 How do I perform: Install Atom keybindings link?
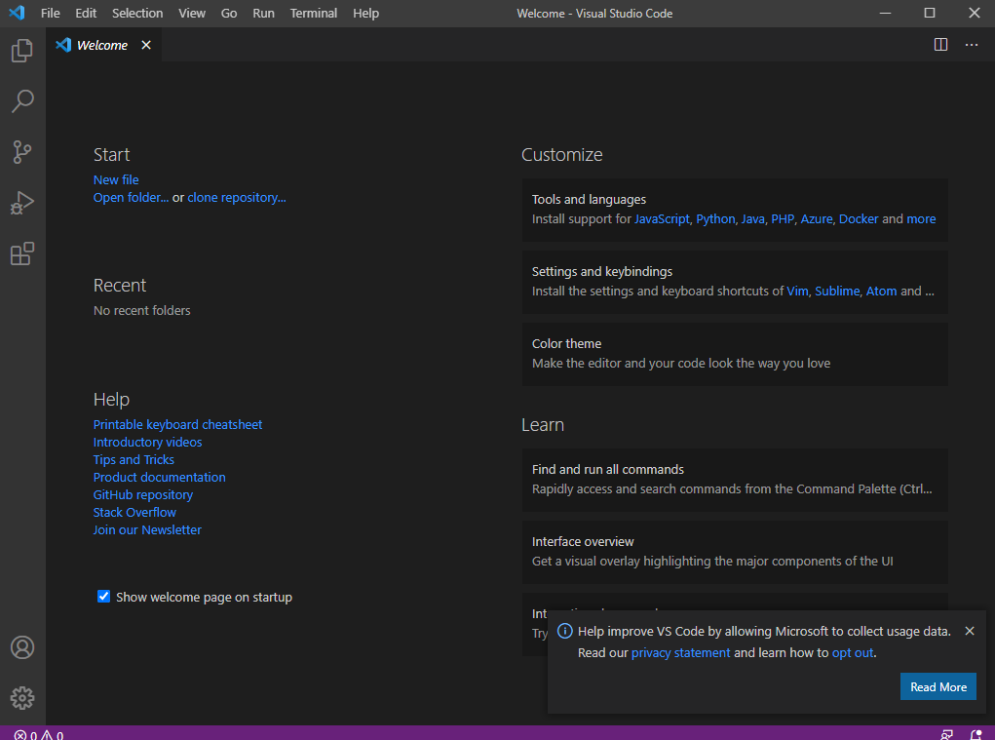pyautogui.click(x=881, y=292)
